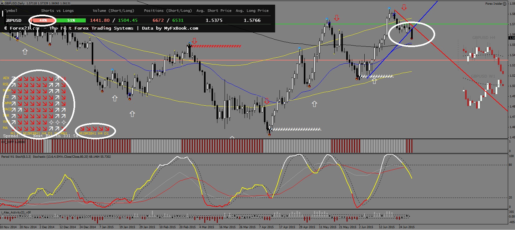Image resolution: width=515 pixels, height=230 pixels.
Task: Click the white up arrow for ADX W1
Action: (57, 79)
